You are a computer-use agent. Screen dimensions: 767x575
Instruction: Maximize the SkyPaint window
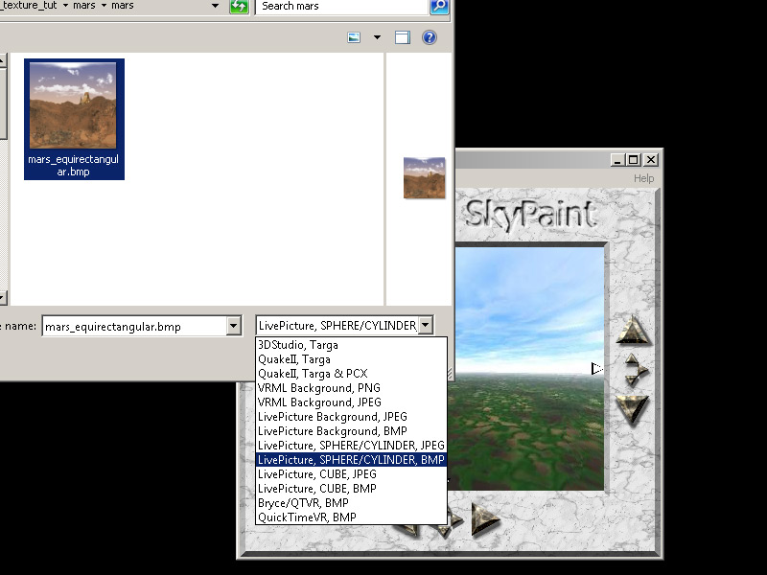click(x=634, y=160)
